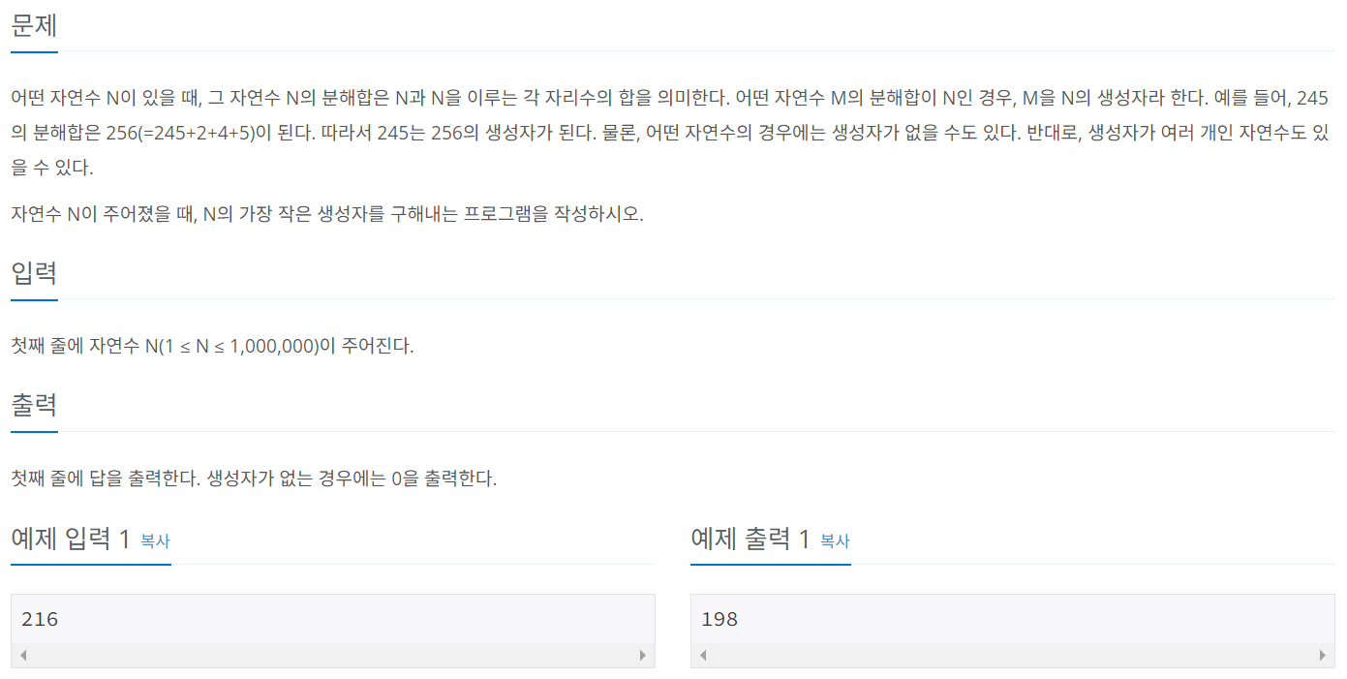1347x679 pixels.
Task: Click left scroll arrow under sample input 216
Action: tap(23, 656)
